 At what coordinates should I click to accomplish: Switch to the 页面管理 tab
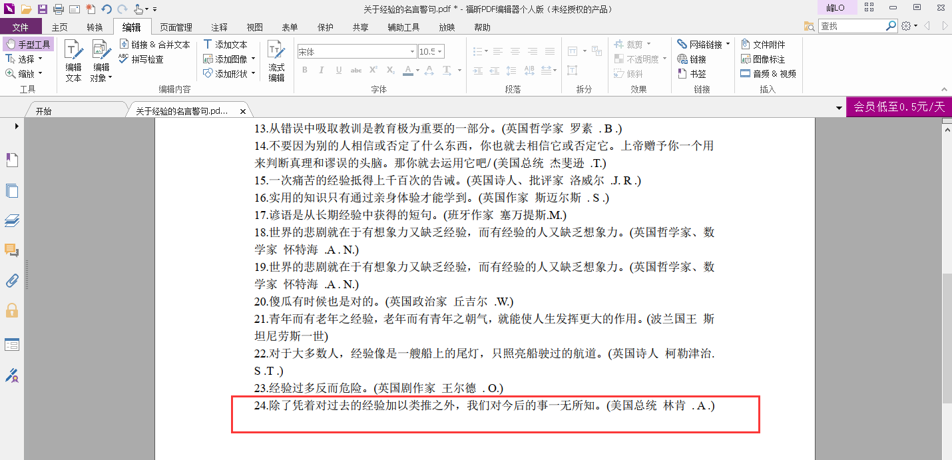point(176,27)
